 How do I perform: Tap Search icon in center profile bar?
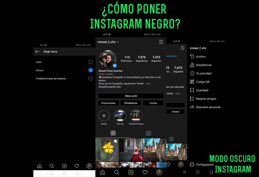[117, 172]
